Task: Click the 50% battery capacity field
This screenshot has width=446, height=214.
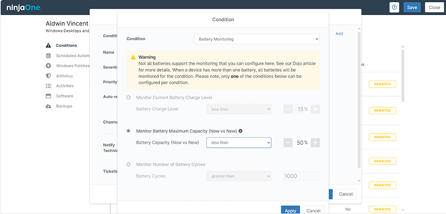Action: tap(302, 143)
